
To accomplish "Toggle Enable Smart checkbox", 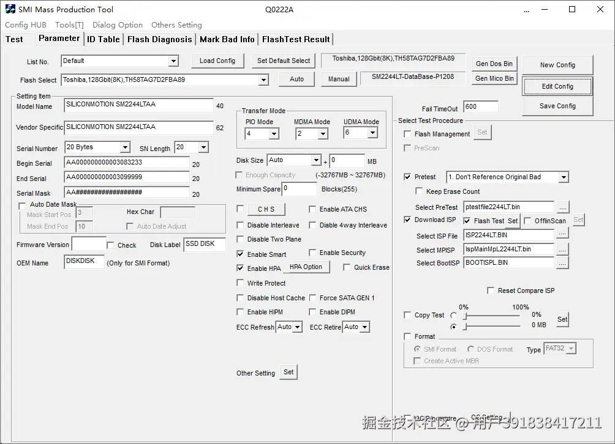I will pyautogui.click(x=240, y=254).
